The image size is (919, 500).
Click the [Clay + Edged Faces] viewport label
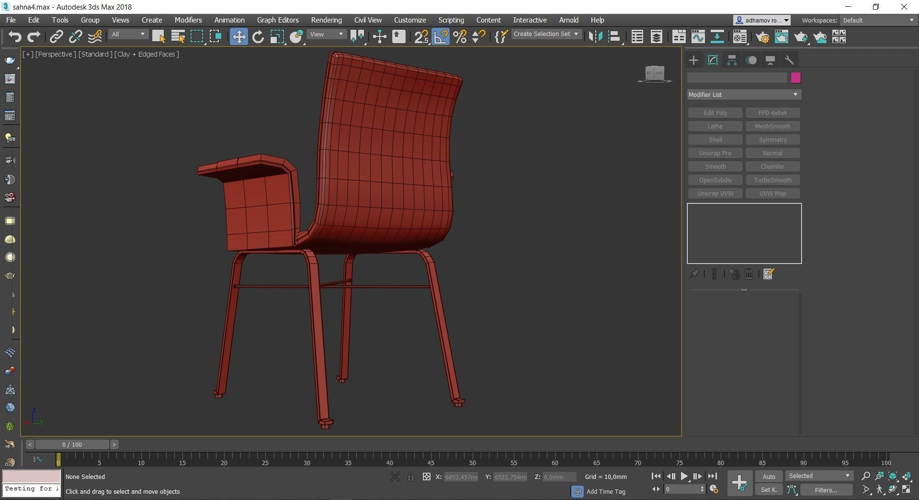coord(147,54)
